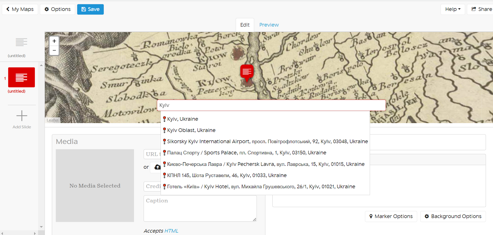
Task: Click pin icon beside Sikorsky Airport
Action: coord(165,142)
